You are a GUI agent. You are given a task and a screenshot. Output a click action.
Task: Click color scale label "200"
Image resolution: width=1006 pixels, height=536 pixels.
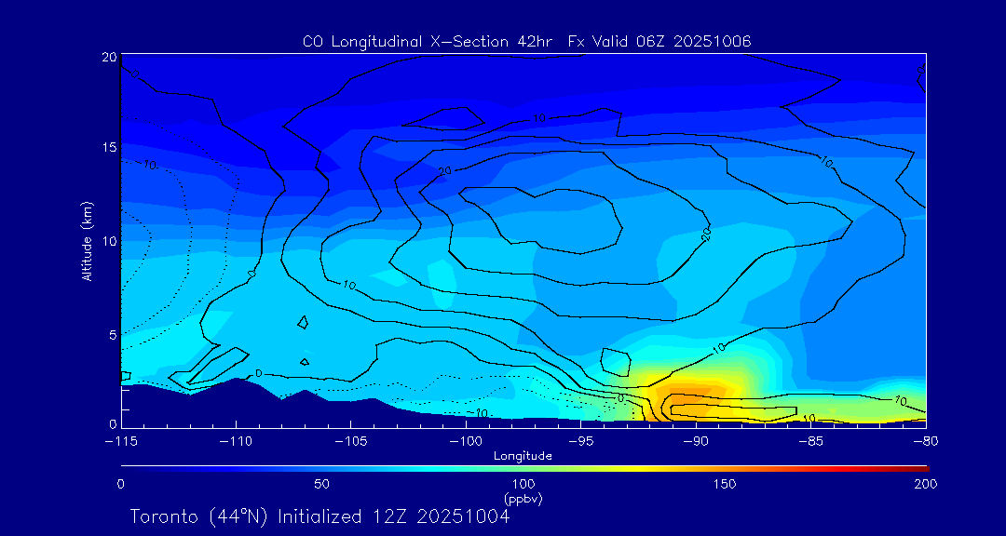927,484
